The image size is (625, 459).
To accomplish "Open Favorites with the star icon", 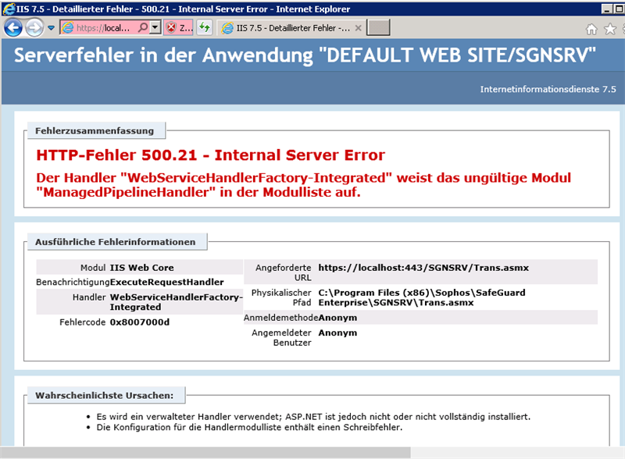I will pyautogui.click(x=610, y=29).
